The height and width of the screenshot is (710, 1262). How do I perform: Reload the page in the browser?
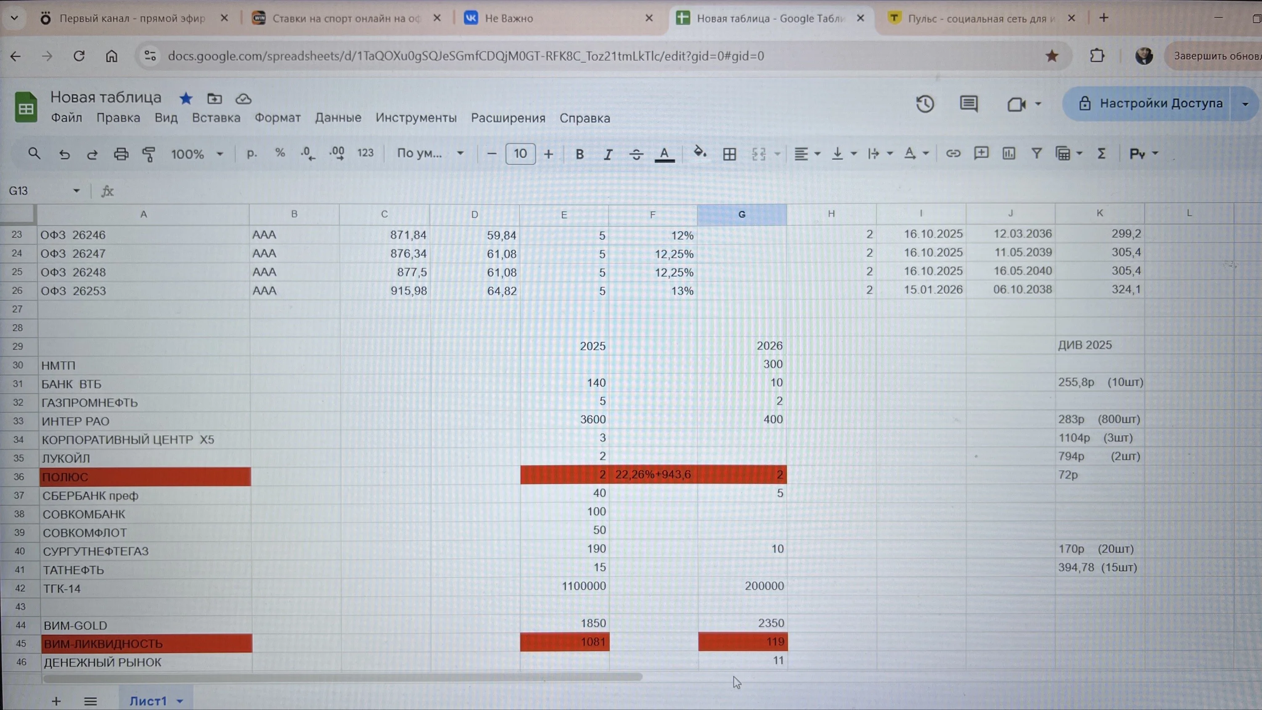click(79, 56)
